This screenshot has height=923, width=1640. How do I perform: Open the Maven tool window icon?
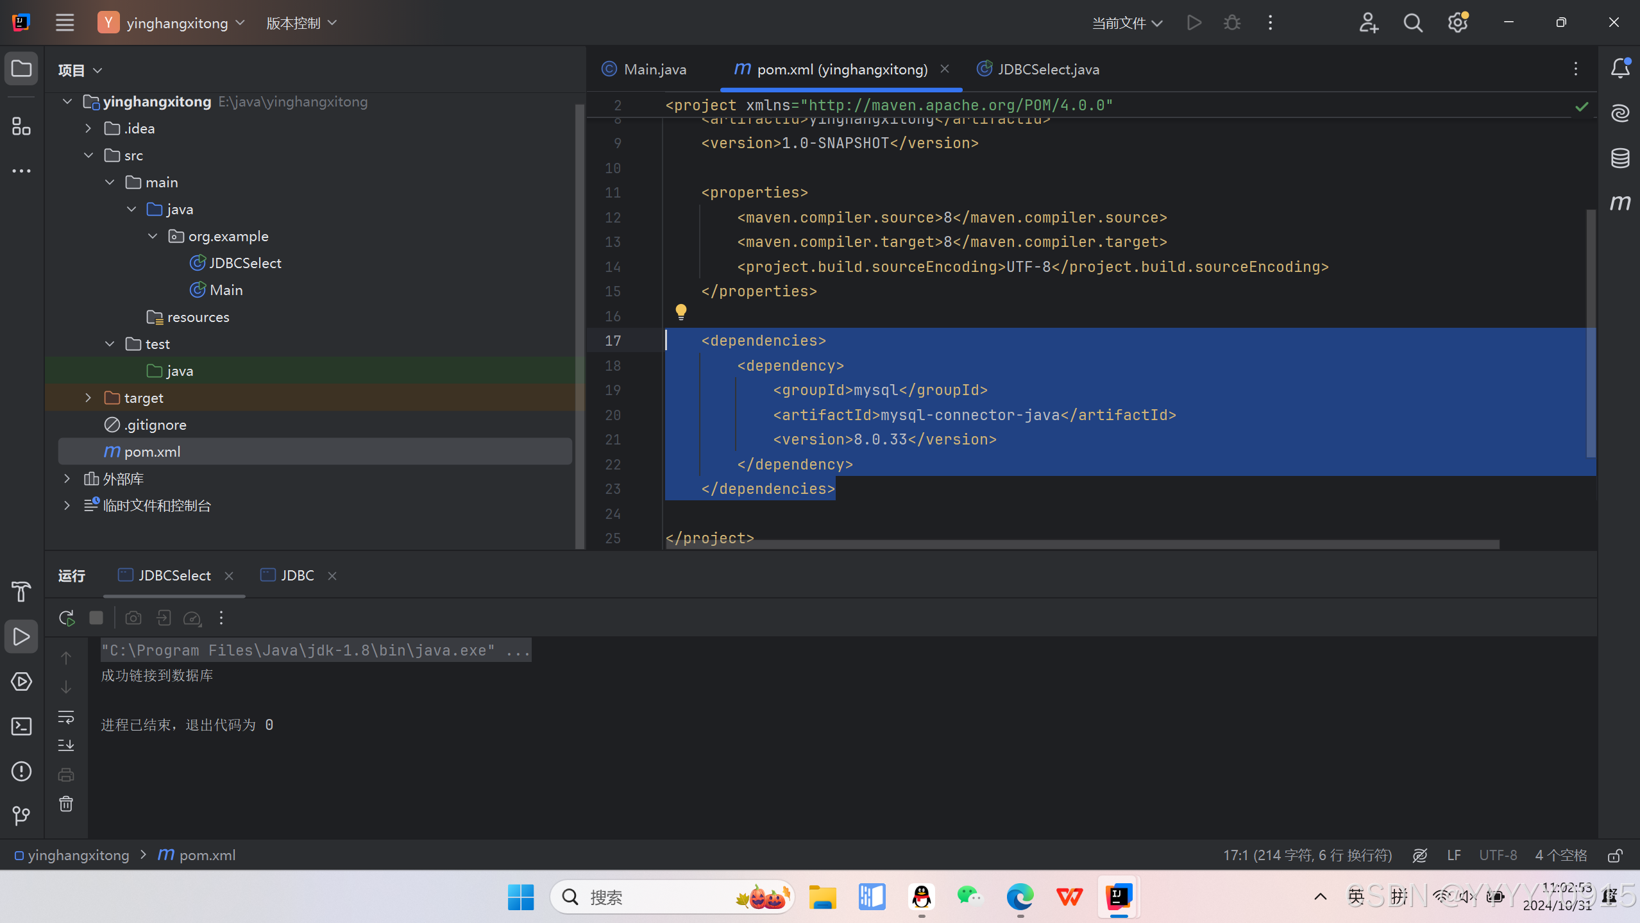click(x=1620, y=203)
